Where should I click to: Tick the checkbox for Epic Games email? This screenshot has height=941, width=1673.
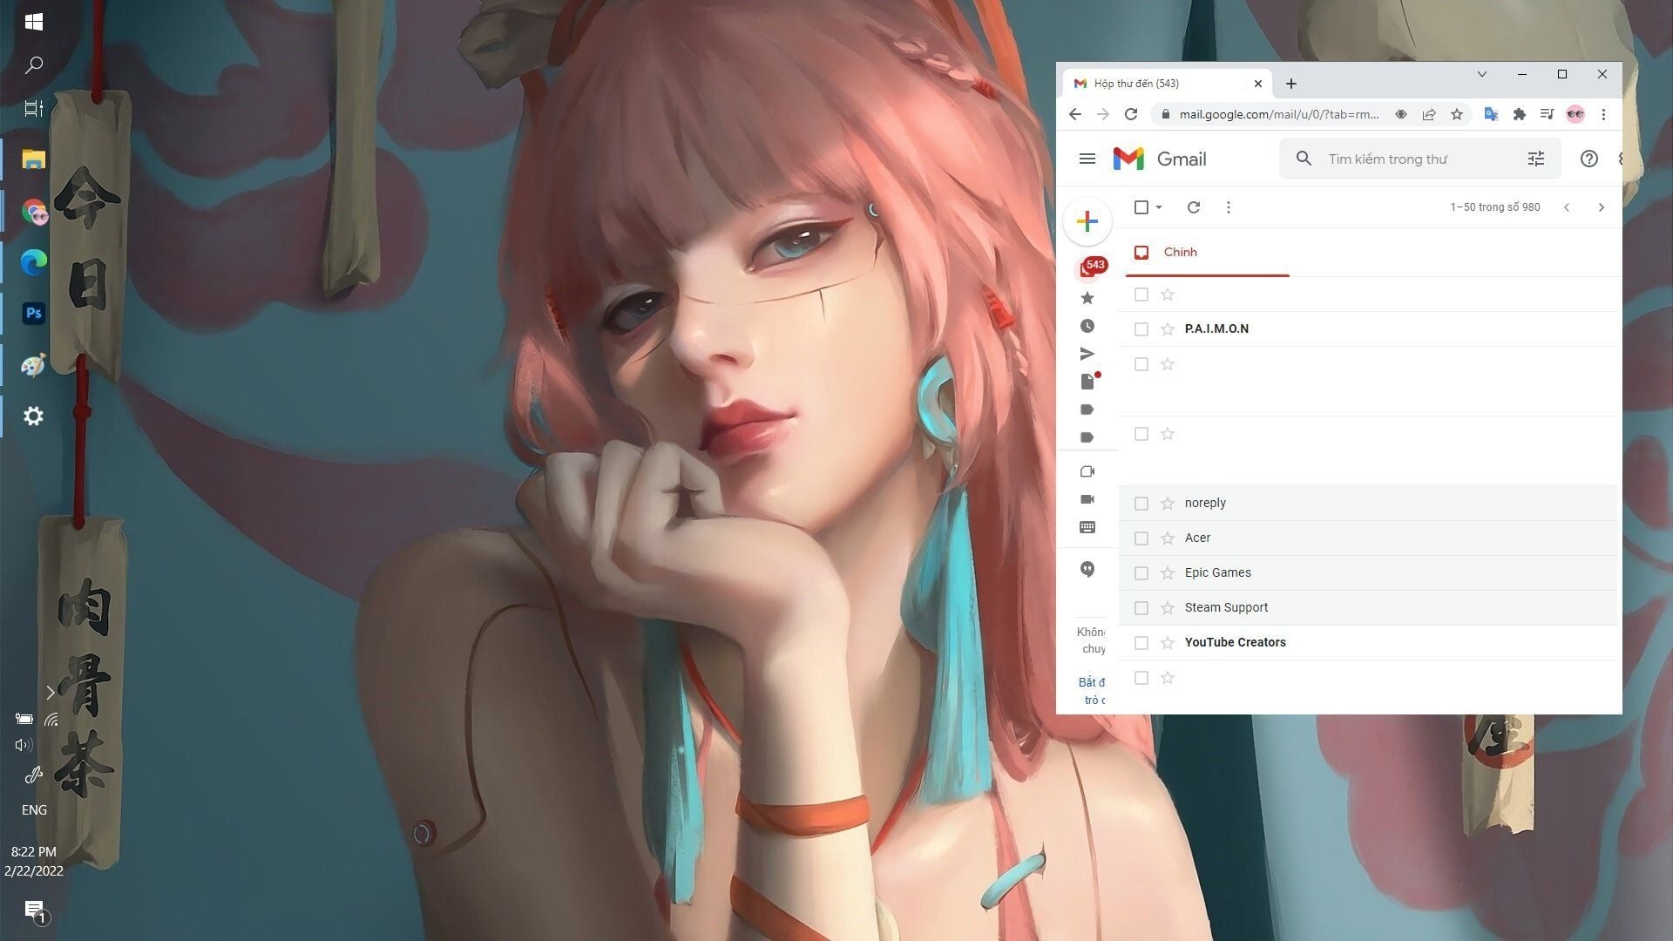click(1141, 573)
